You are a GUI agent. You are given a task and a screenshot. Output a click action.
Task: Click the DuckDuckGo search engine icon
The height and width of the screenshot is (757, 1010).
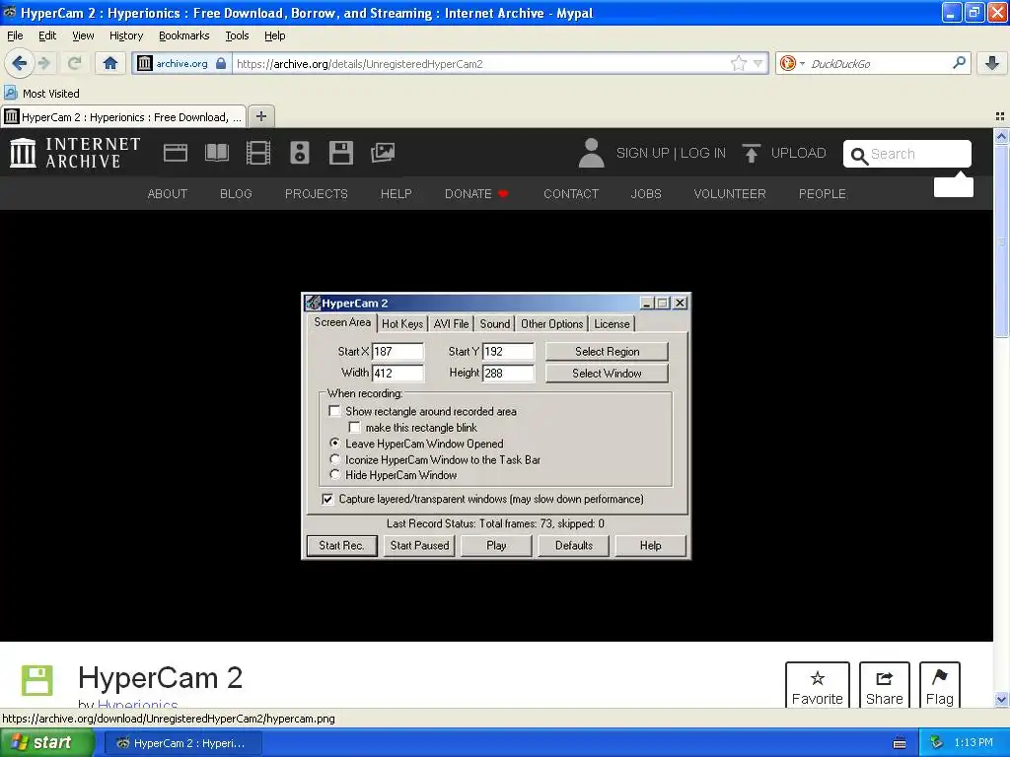[787, 63]
